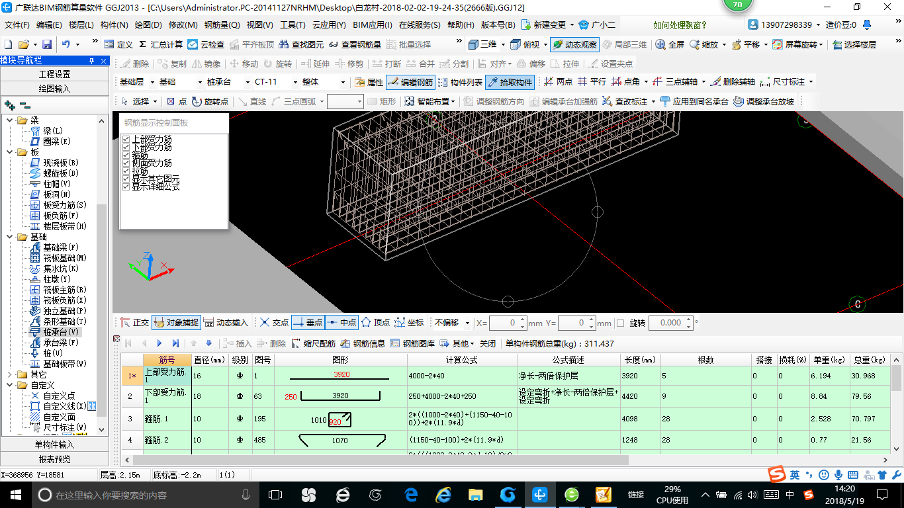
Task: Toggle 交点 intersection snap
Action: [274, 323]
